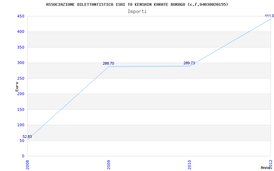This screenshot has width=274, height=171.
Task: Click the Anno x-axis title
Action: pos(266,168)
